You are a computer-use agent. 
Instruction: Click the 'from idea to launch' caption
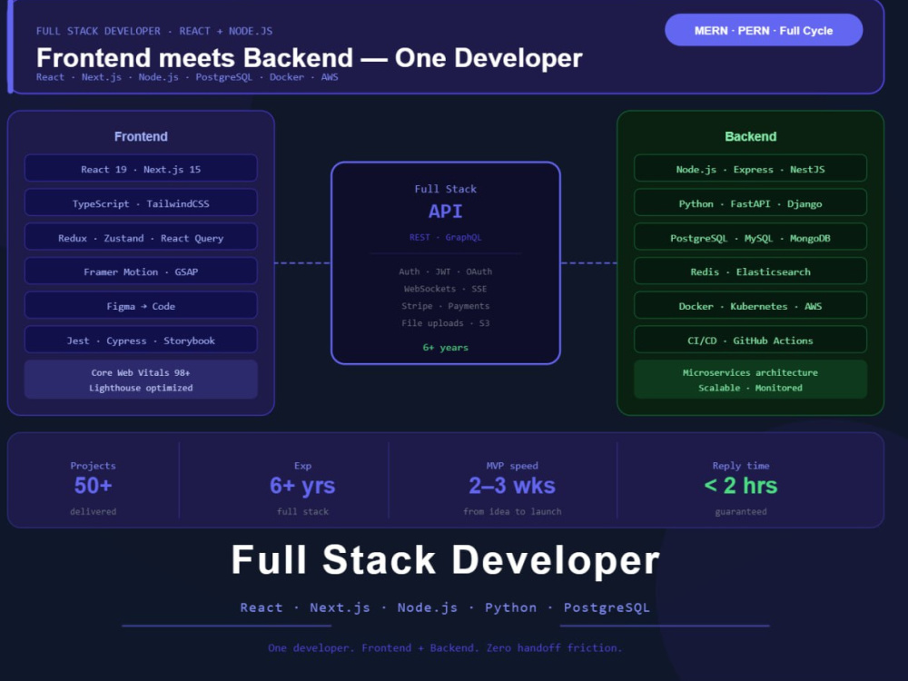click(512, 511)
